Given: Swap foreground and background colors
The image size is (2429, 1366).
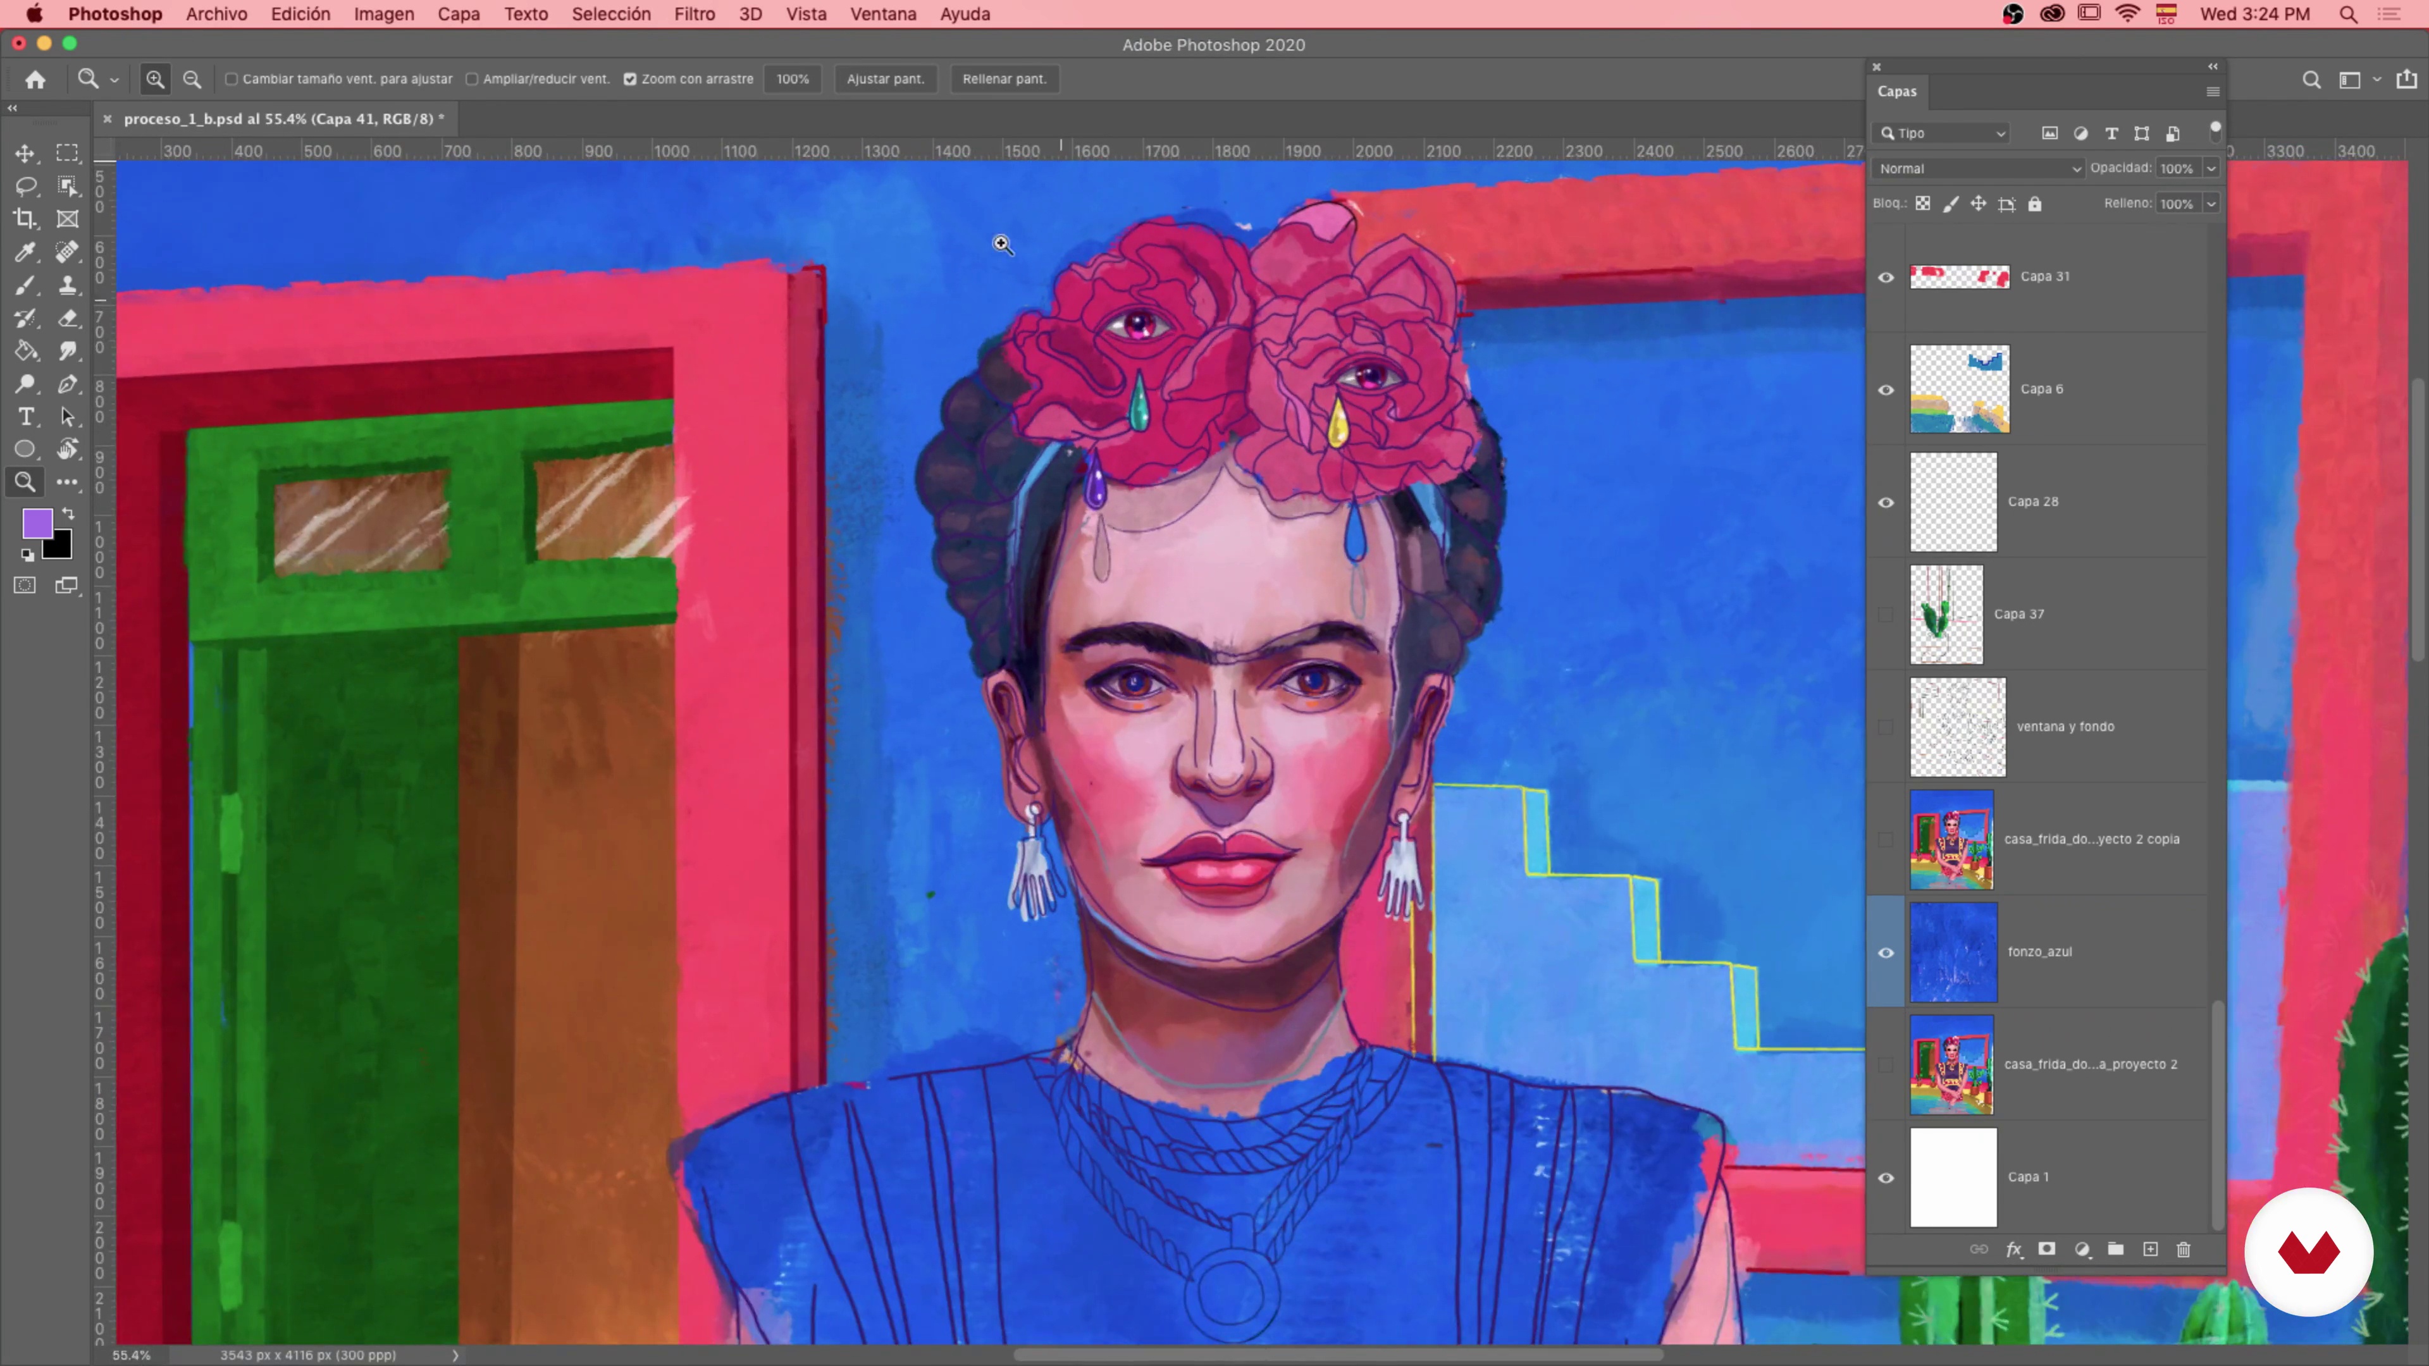Looking at the screenshot, I should [68, 514].
